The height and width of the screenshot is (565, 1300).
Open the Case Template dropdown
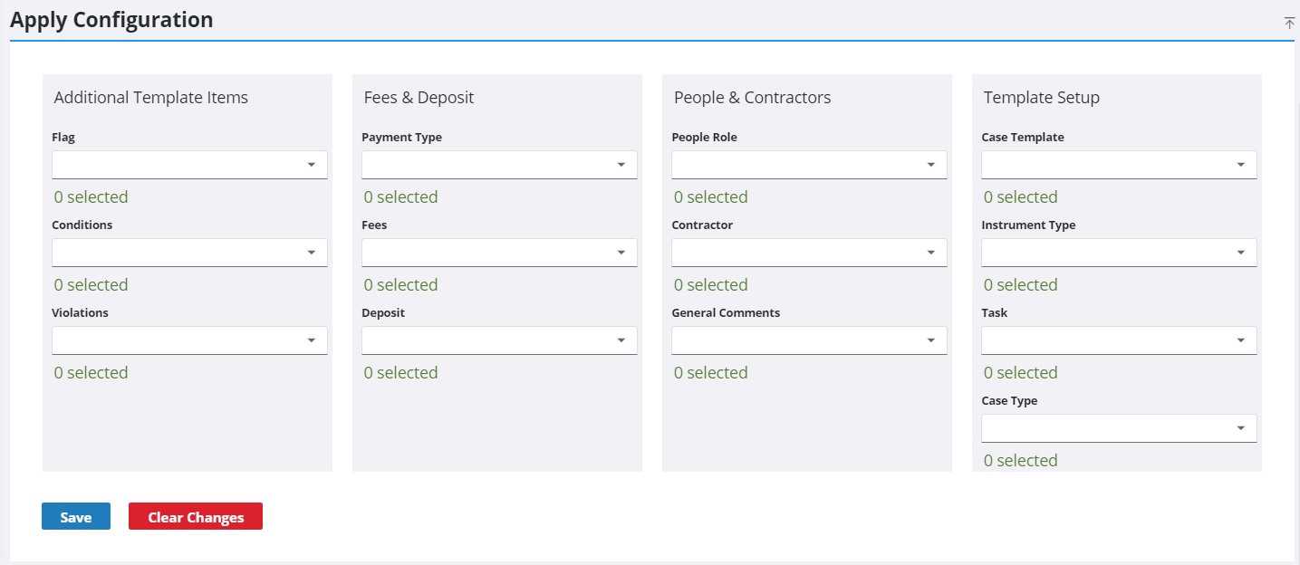click(1119, 165)
